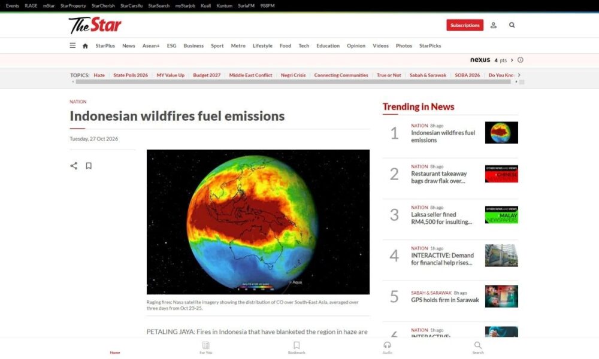Click the StarProperty link in top bar
The width and height of the screenshot is (599, 359).
coord(73,6)
